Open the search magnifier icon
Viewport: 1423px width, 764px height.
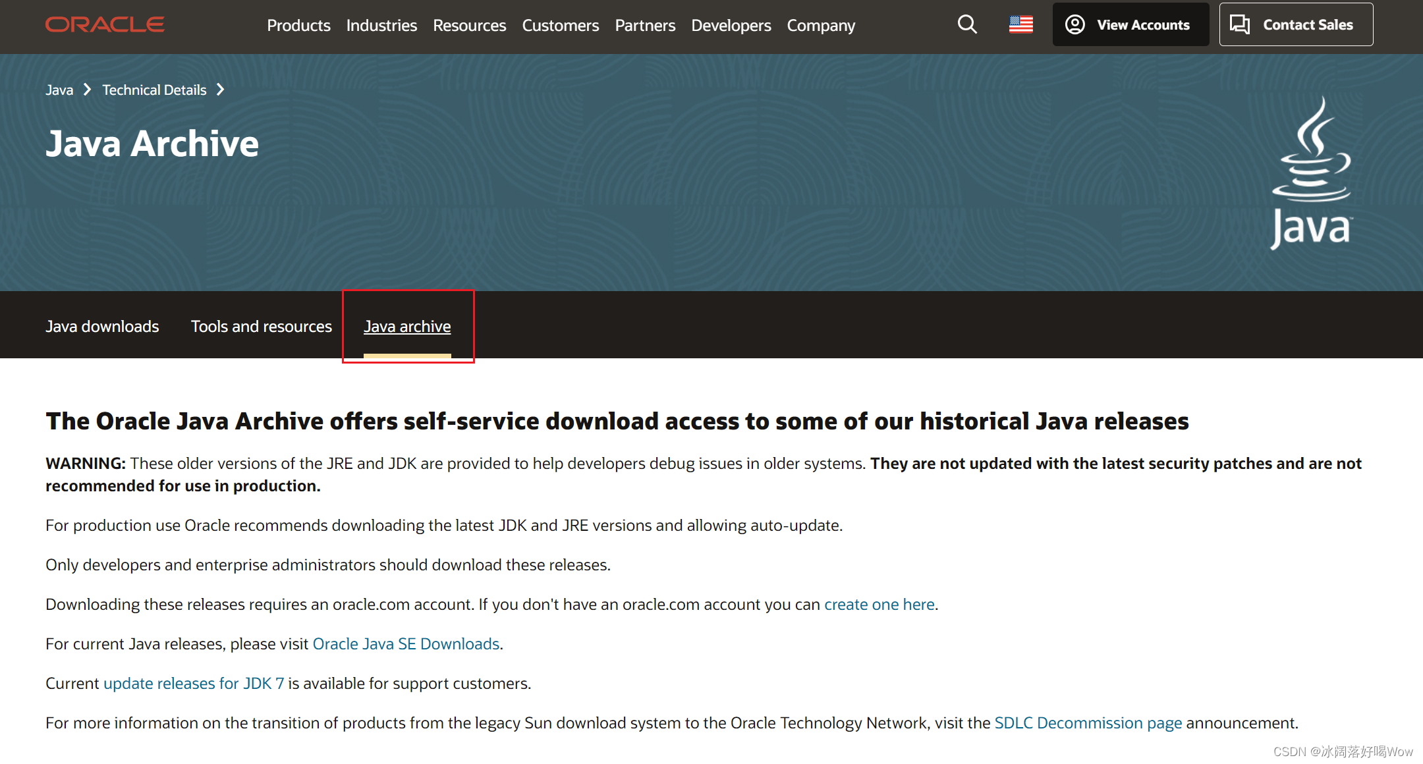967,25
